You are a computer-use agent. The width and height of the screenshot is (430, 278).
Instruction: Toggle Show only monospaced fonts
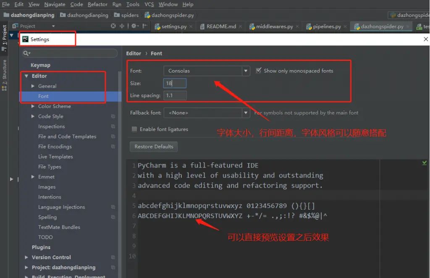[258, 71]
